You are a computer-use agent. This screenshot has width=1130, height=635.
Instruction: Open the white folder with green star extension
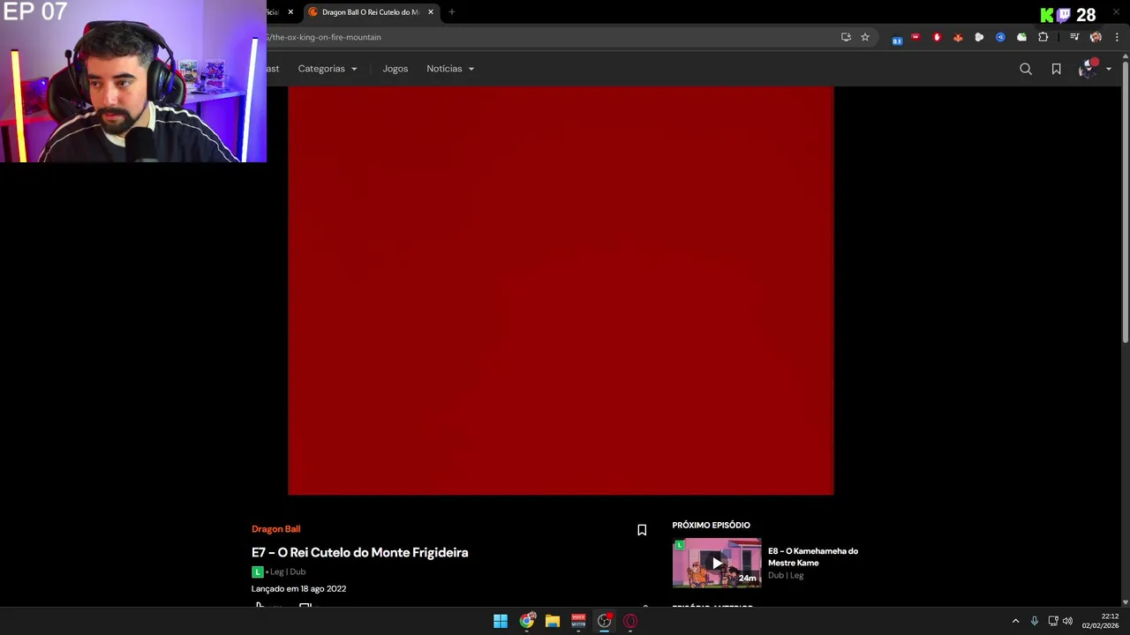click(1021, 37)
